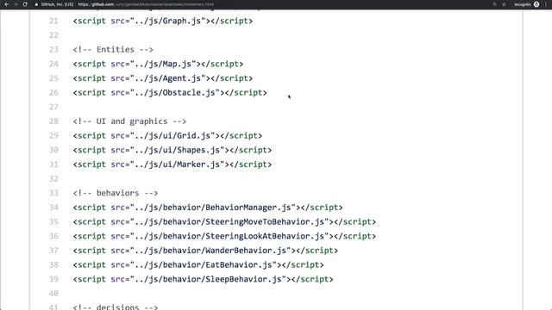Click line number 23

(x=53, y=50)
